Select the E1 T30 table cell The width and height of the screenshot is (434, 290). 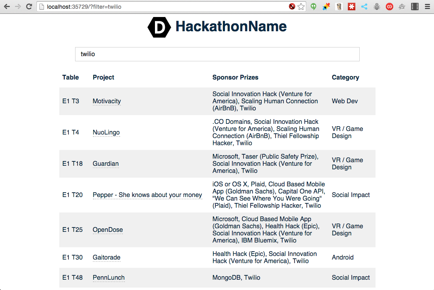tap(72, 257)
